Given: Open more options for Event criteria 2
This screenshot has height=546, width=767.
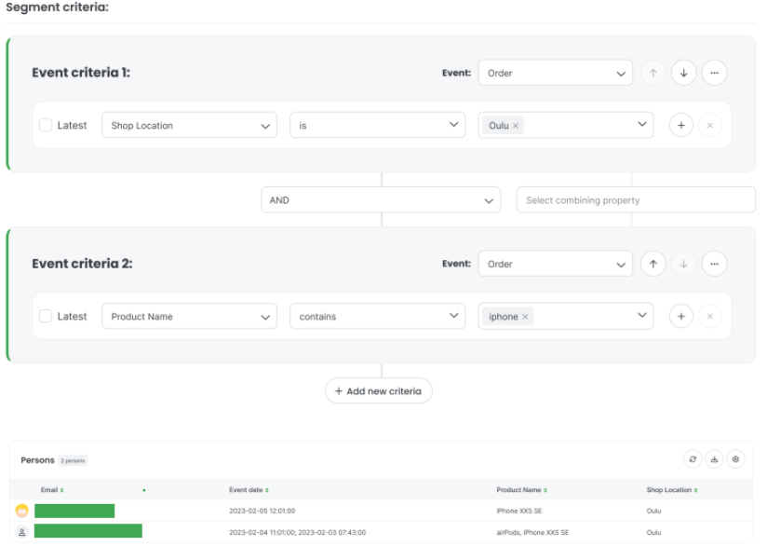Looking at the screenshot, I should pyautogui.click(x=714, y=264).
